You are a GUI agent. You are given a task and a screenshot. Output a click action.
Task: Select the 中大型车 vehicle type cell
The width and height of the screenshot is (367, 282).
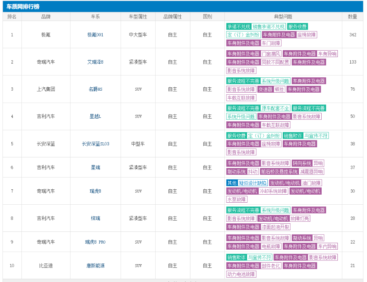(138, 35)
